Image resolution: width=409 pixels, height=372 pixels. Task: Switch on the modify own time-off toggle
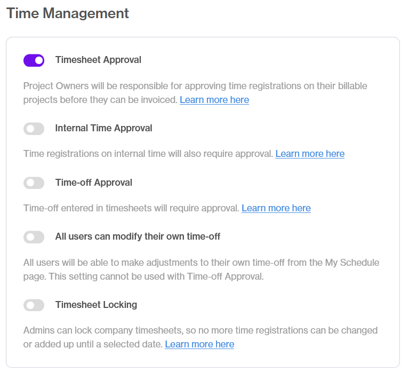tap(34, 237)
